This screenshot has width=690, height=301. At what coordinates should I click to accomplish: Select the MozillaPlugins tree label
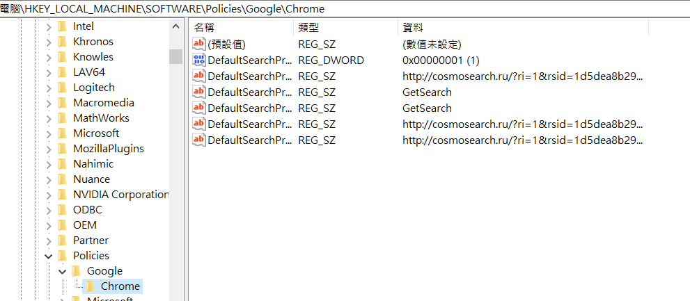(x=108, y=149)
